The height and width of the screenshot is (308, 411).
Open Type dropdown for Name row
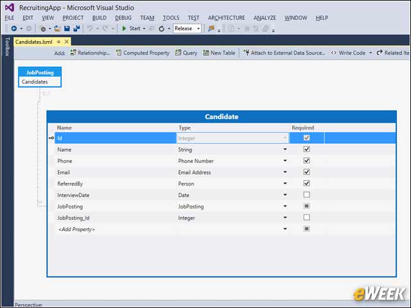285,150
